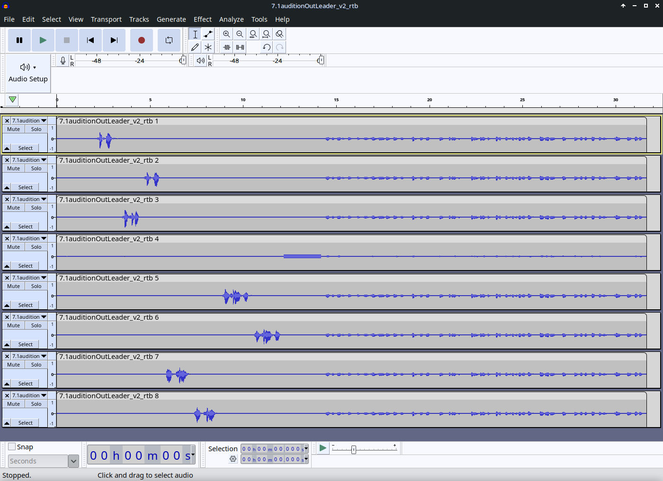This screenshot has width=663, height=481.
Task: Click Select button on track rtb 2
Action: [x=25, y=187]
